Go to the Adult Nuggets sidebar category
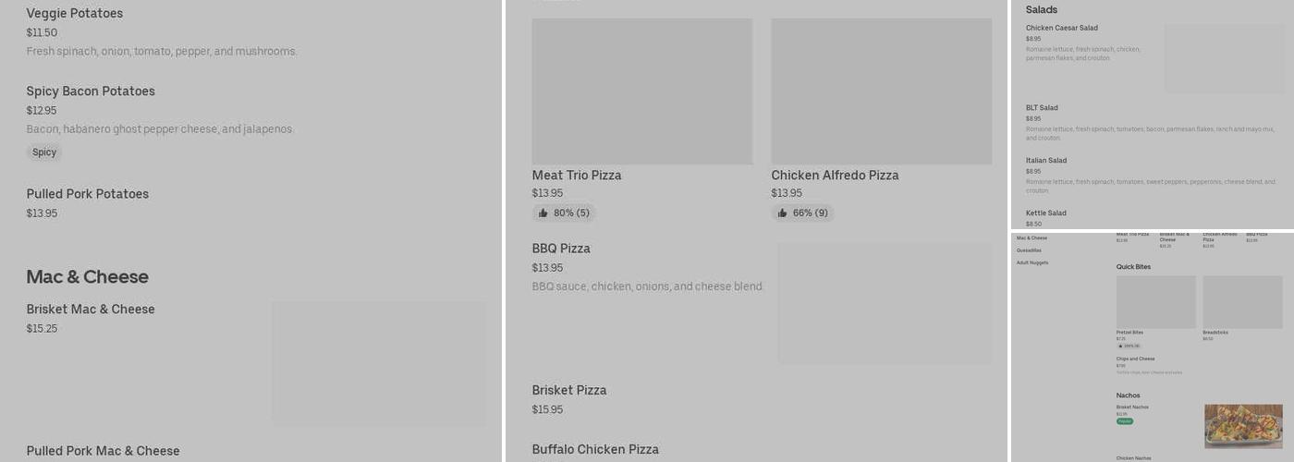Screen dimensions: 1294x462 coord(1032,262)
